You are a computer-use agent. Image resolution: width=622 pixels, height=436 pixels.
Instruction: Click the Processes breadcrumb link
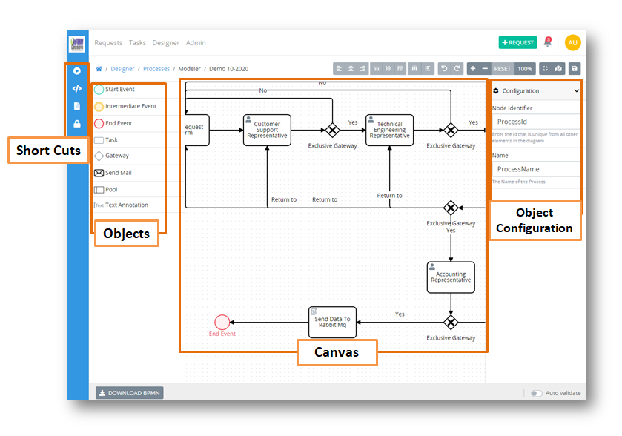[156, 69]
